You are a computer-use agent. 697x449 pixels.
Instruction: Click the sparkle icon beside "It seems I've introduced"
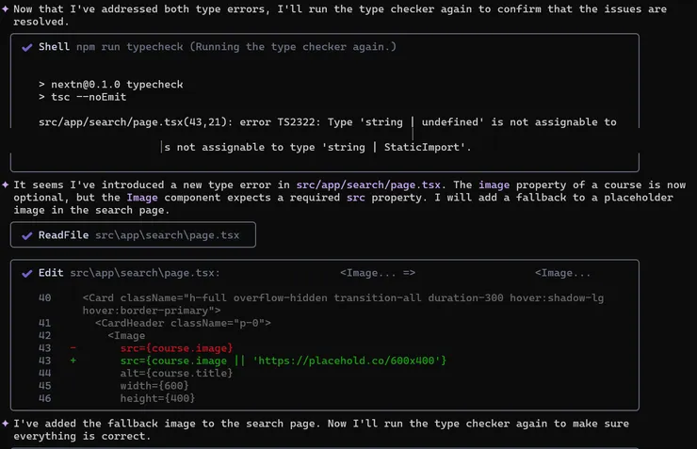point(6,184)
